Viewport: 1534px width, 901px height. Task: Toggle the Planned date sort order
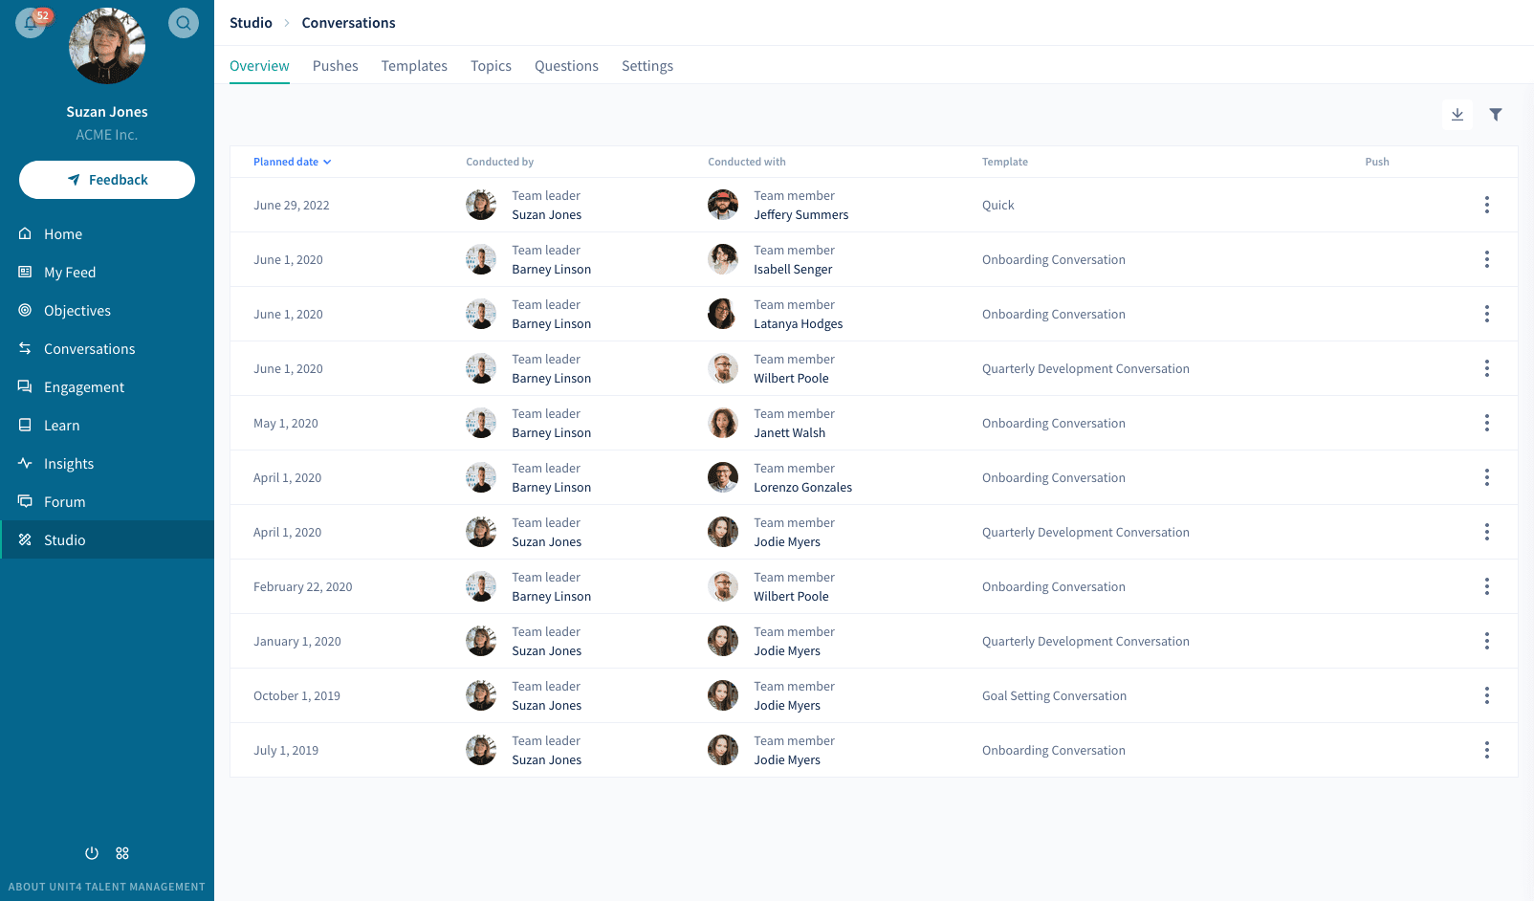pyautogui.click(x=292, y=162)
